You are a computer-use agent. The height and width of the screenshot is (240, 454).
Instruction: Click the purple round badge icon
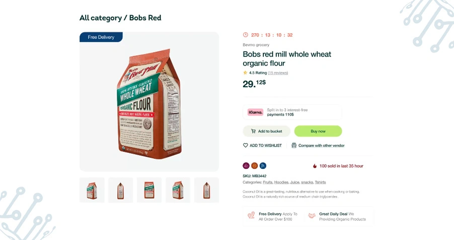click(x=246, y=165)
